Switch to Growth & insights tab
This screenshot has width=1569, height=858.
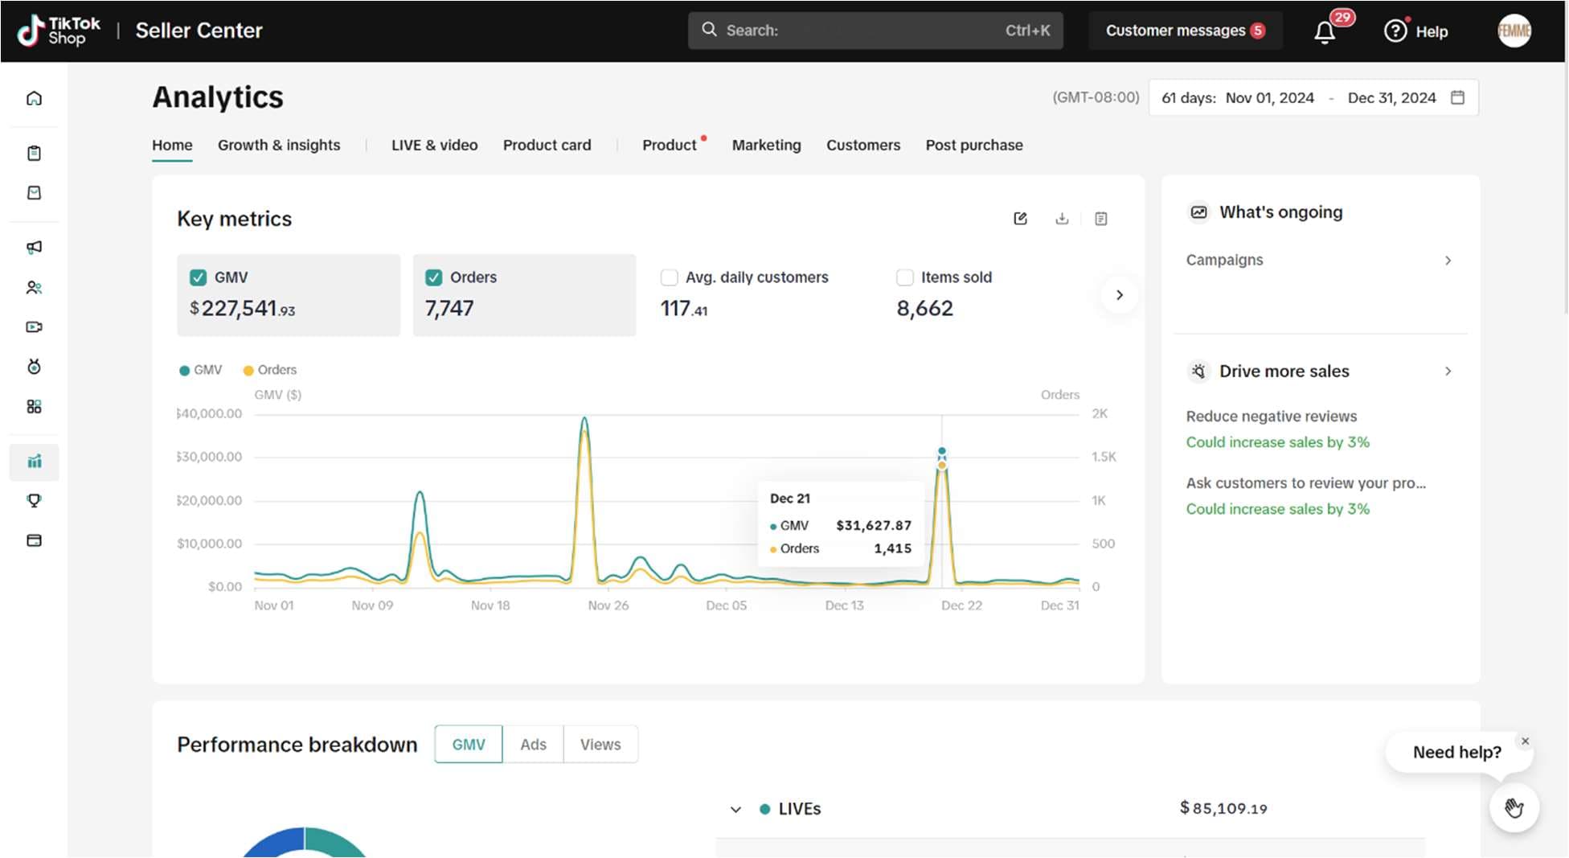279,146
